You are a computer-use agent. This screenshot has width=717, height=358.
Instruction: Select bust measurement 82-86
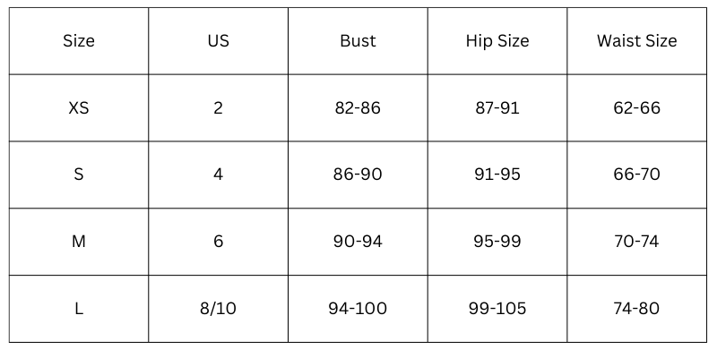point(358,108)
